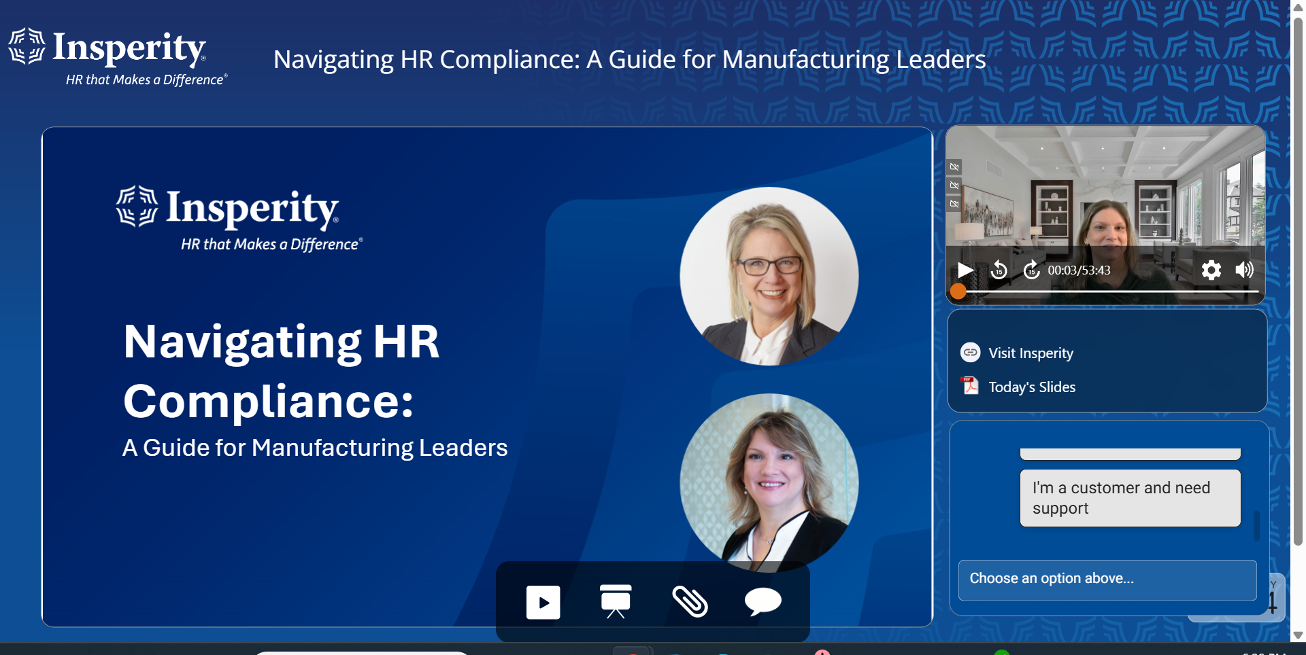1306x655 pixels.
Task: Click the chat panel scrollbar thumb
Action: pos(1256,526)
